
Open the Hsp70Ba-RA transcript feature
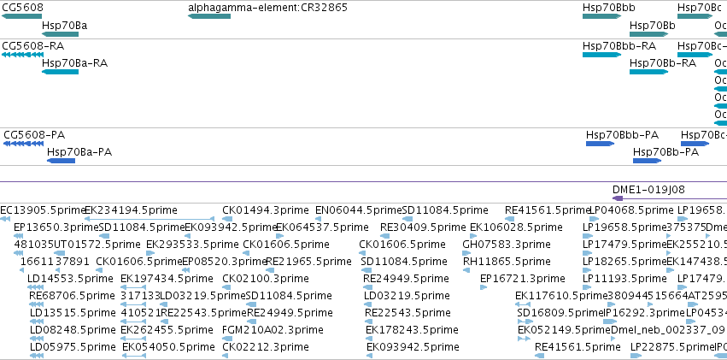click(61, 72)
